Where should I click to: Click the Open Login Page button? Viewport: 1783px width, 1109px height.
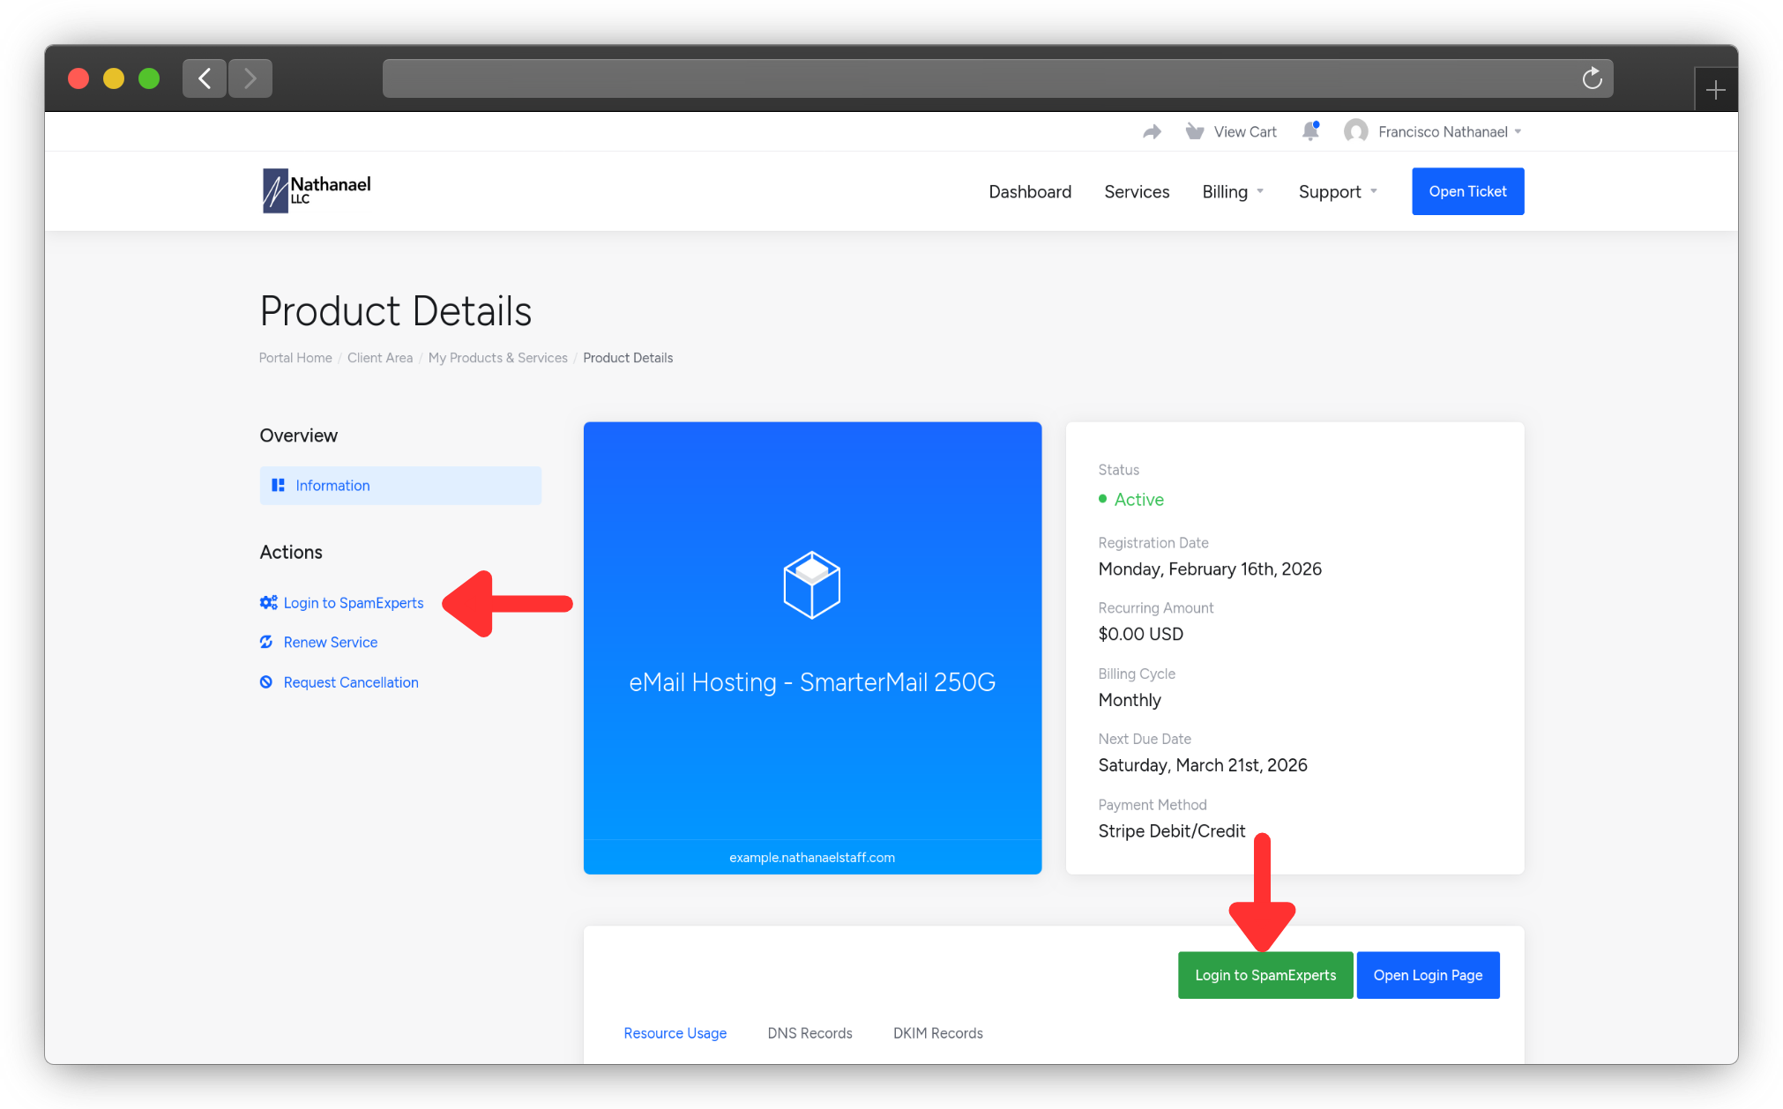click(1428, 975)
